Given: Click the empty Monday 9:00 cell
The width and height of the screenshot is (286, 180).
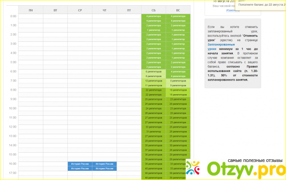Looking at the screenshot, I should [30, 99].
